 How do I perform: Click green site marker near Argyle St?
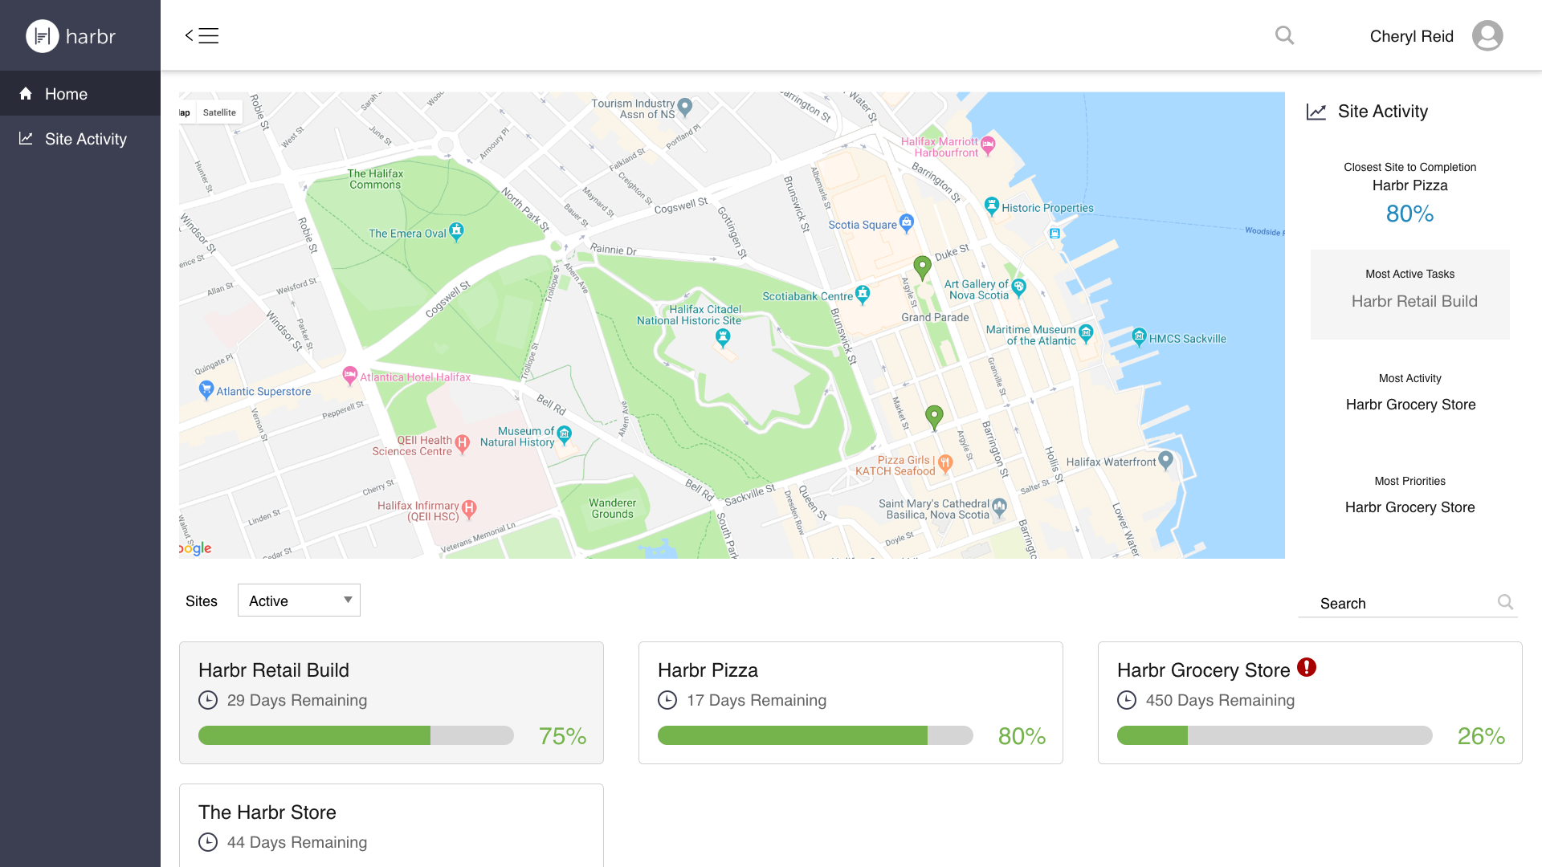(x=934, y=417)
